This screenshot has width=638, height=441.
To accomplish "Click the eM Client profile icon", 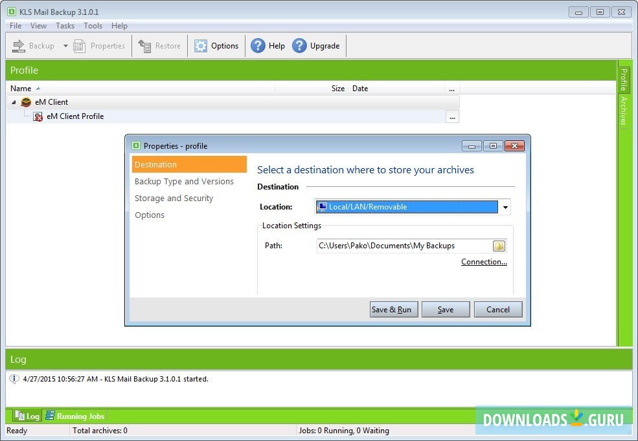I will point(38,116).
